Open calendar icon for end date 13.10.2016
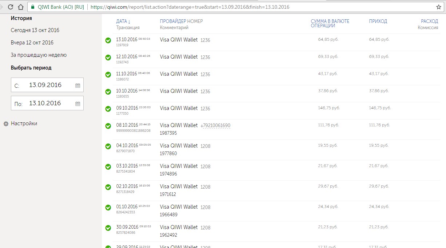The height and width of the screenshot is (248, 446). pyautogui.click(x=77, y=103)
